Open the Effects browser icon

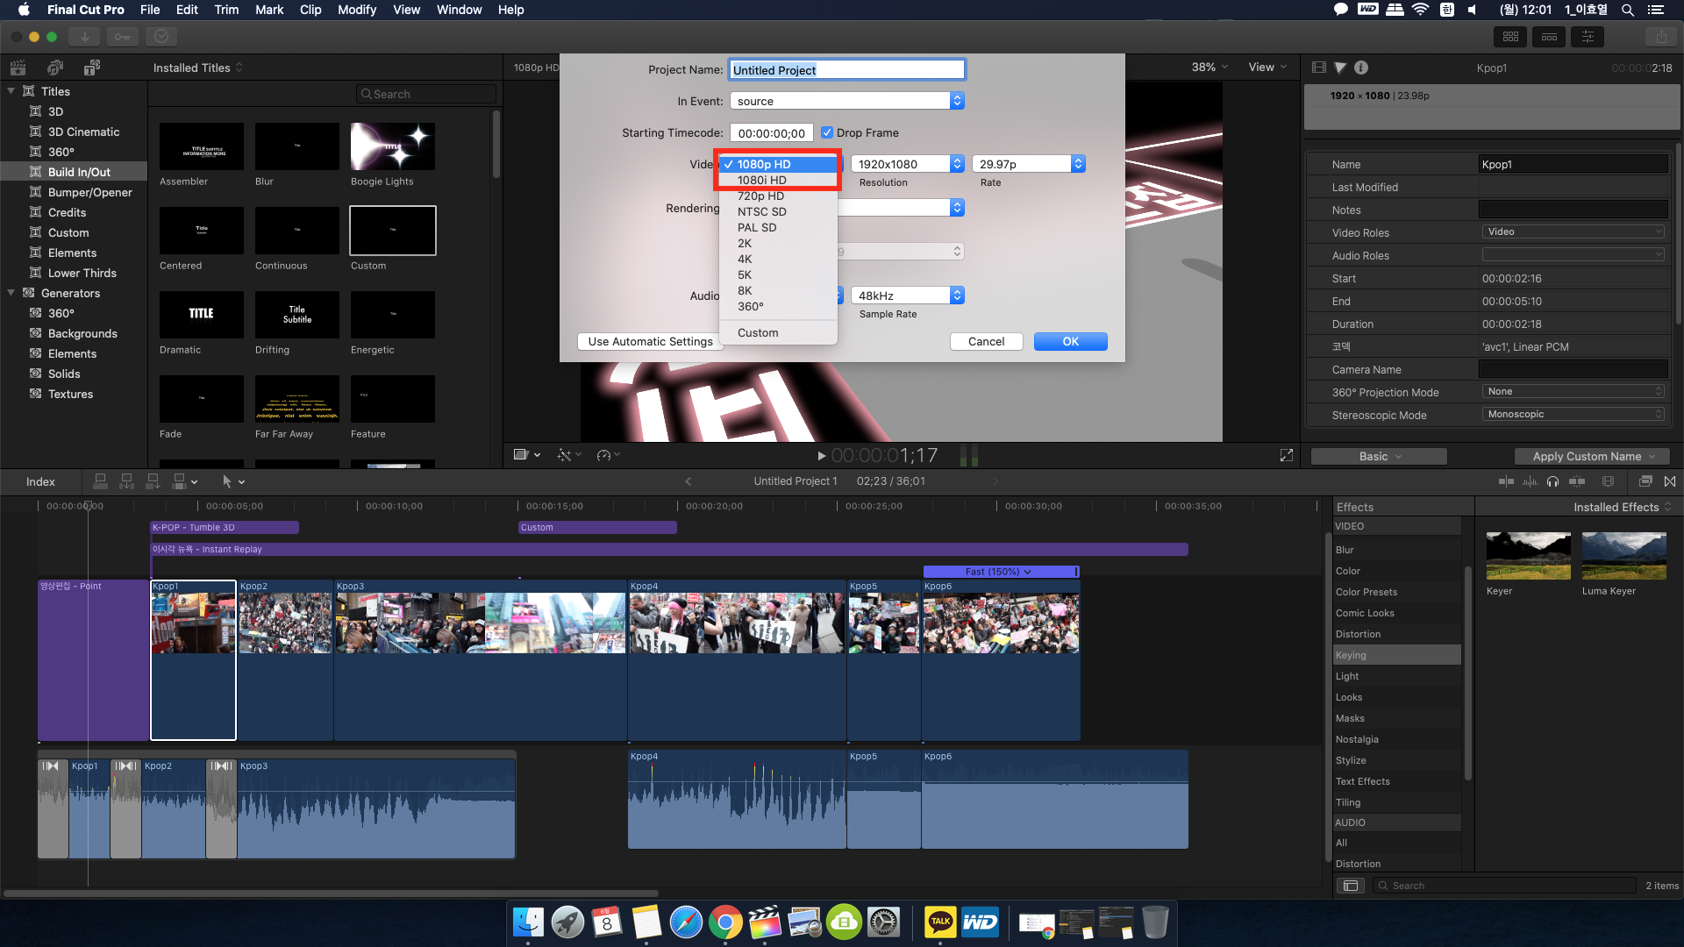click(1645, 481)
